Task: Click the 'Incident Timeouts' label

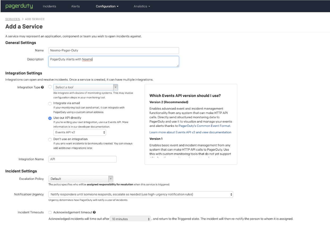Action: click(x=31, y=212)
